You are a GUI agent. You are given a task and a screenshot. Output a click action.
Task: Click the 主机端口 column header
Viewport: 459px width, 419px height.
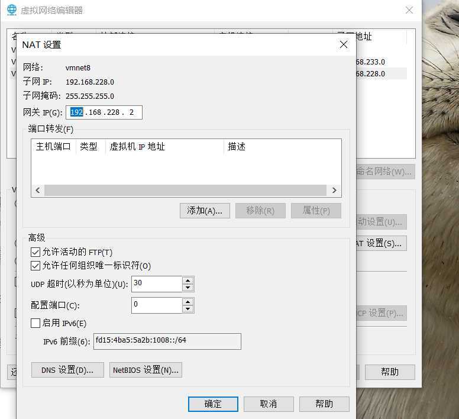coord(53,146)
